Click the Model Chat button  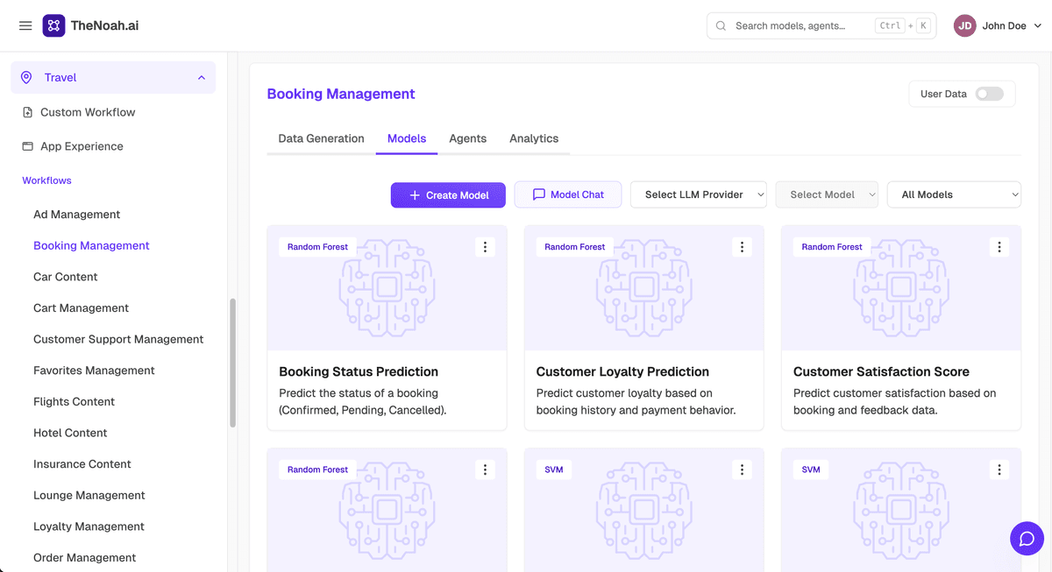pos(568,194)
